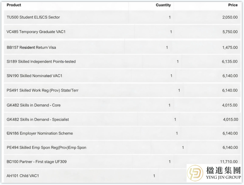Click the Quantity column header
Image resolution: width=244 pixels, height=185 pixels.
(163, 5)
